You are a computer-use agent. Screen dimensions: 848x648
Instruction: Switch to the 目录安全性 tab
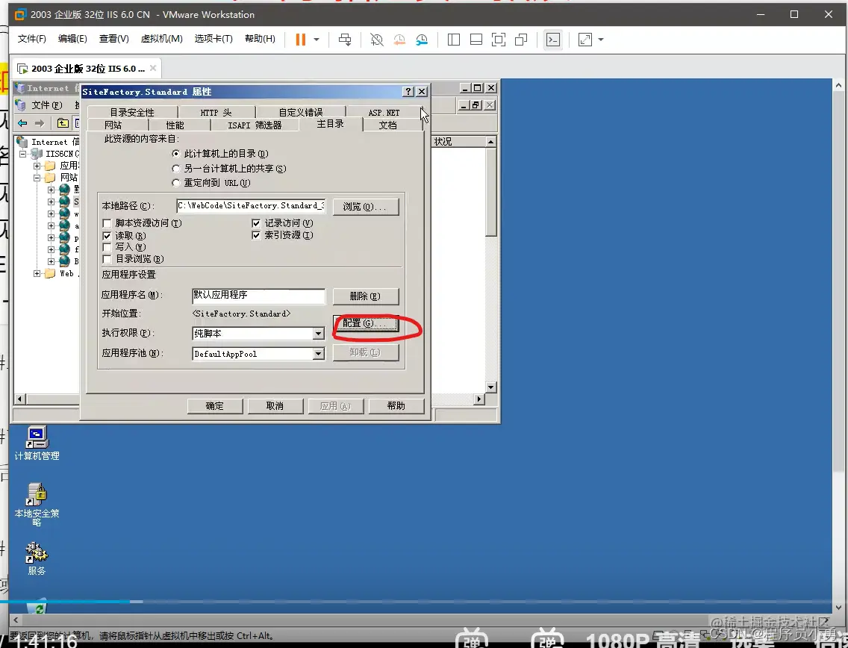(132, 113)
